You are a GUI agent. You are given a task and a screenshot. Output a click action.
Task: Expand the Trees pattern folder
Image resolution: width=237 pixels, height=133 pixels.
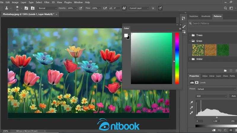point(190,35)
